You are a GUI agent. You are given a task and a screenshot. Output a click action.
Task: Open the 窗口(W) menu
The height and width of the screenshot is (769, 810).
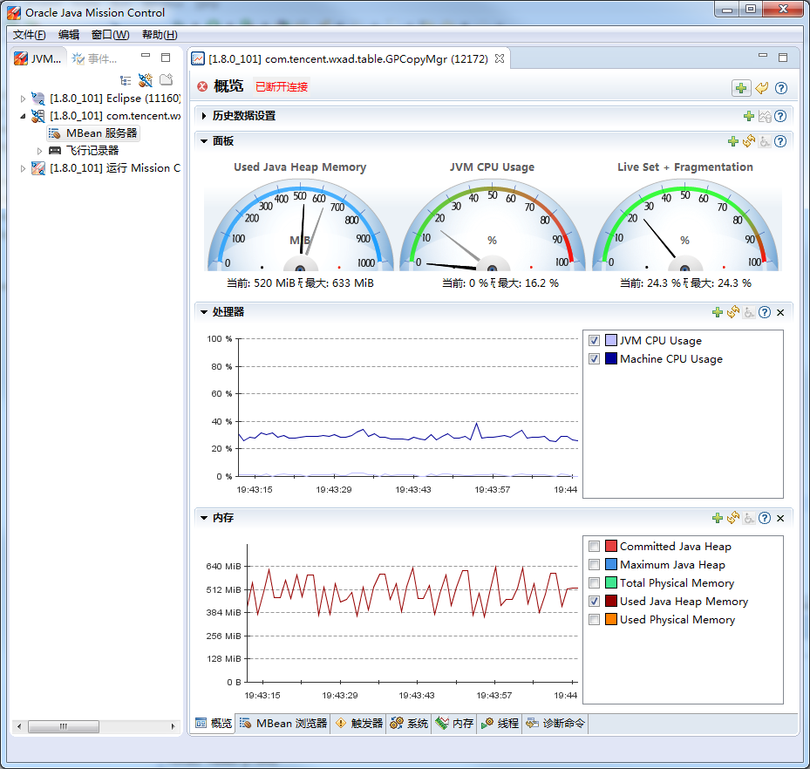click(x=110, y=35)
